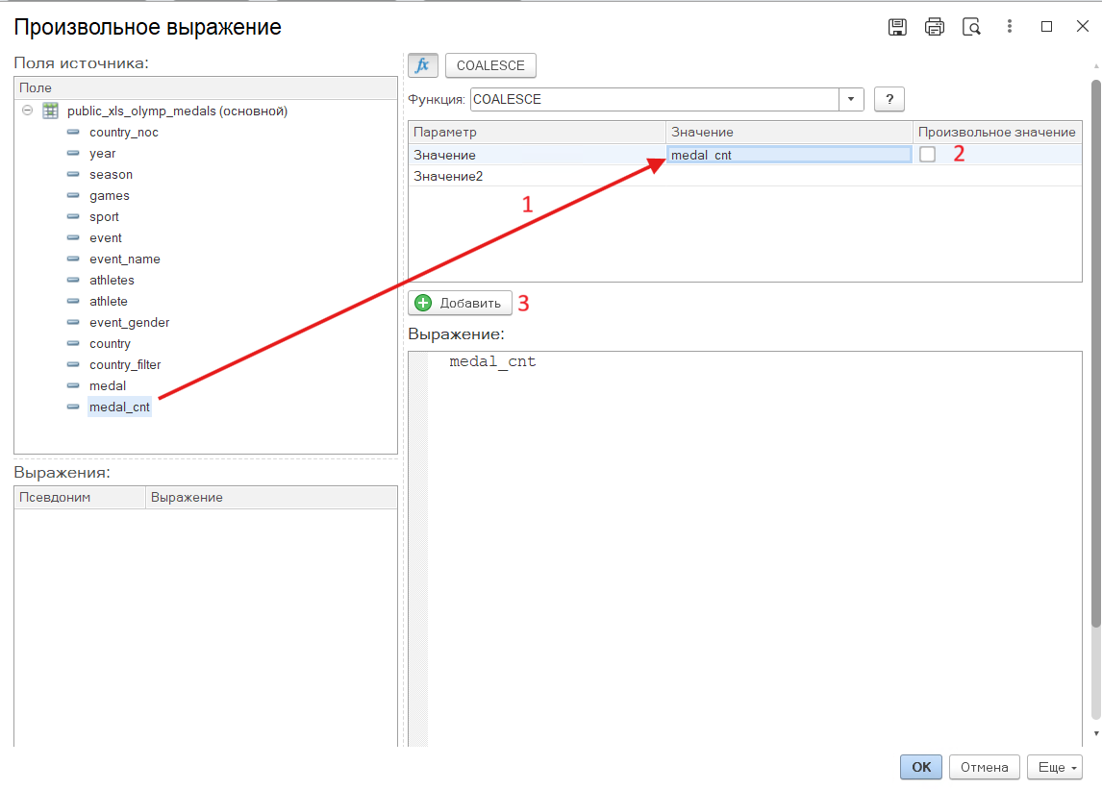
Task: Click the vertical scrollbar on right edge
Action: (1095, 384)
